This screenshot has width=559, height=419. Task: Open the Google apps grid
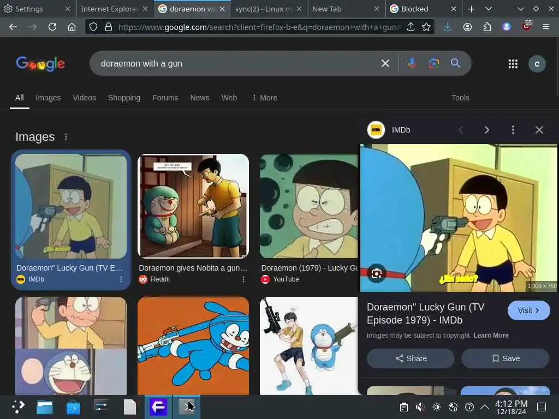pos(513,64)
